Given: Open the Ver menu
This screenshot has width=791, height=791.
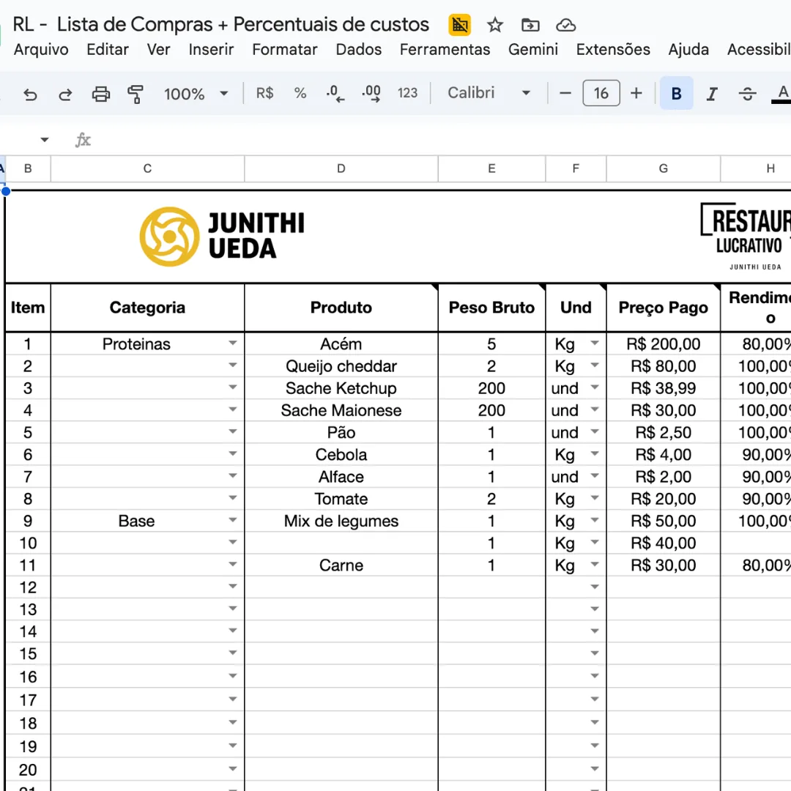Looking at the screenshot, I should (158, 50).
